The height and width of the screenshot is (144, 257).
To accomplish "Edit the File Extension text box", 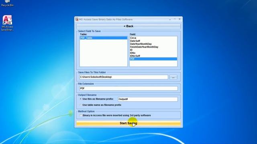I will coord(128,88).
